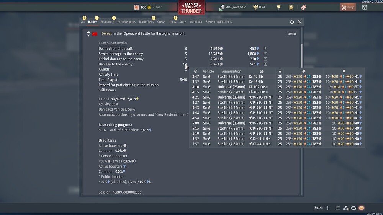Viewport: 383px width, 215px height.
Task: Refresh the messages list
Action: [x=291, y=22]
